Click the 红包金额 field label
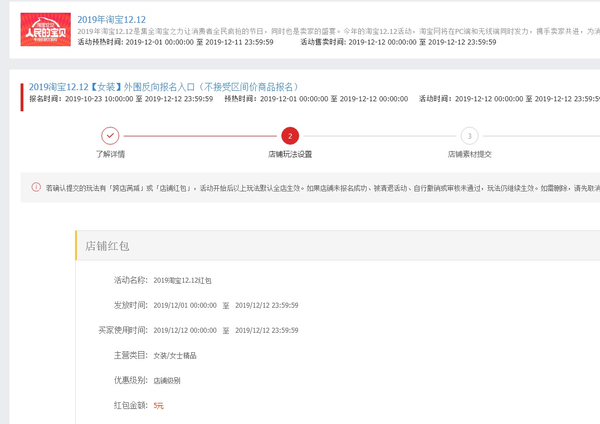Screen dimensions: 600x424 click(130, 405)
